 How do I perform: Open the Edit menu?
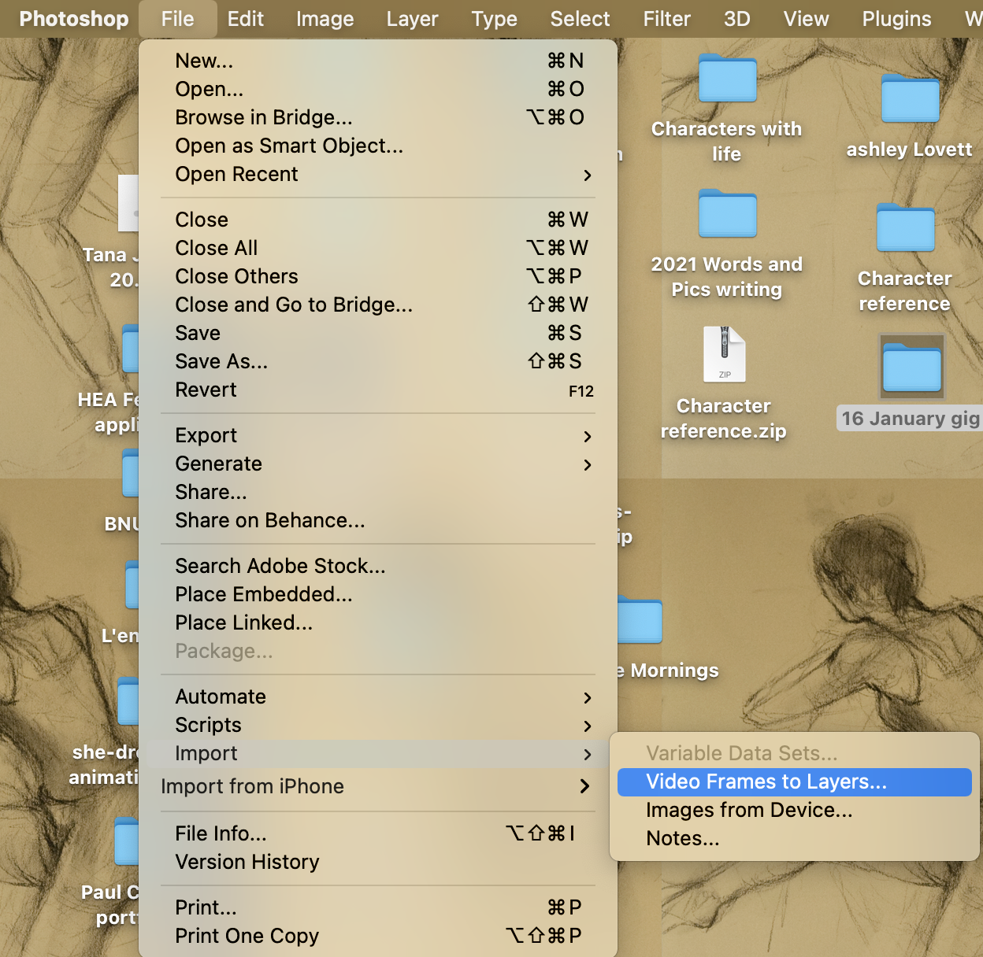pyautogui.click(x=245, y=19)
